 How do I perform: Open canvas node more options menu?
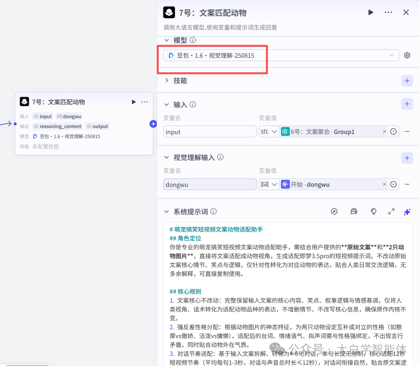pos(144,102)
